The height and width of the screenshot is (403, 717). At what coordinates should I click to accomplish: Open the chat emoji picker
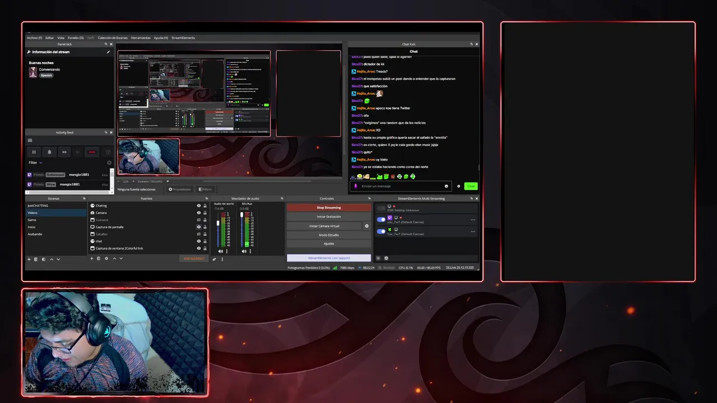[x=446, y=186]
